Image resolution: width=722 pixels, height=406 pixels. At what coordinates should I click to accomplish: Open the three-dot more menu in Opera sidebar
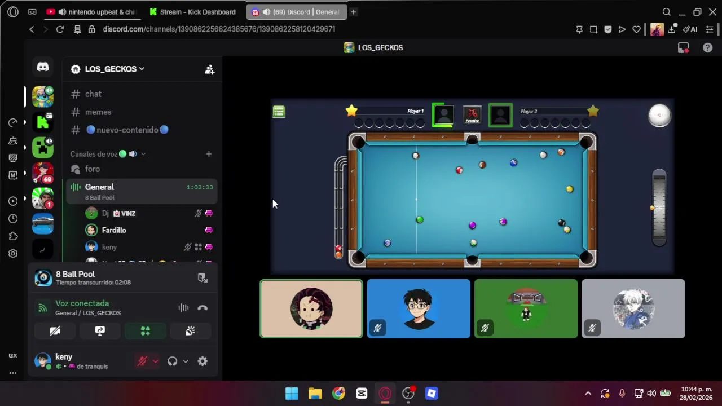click(13, 373)
